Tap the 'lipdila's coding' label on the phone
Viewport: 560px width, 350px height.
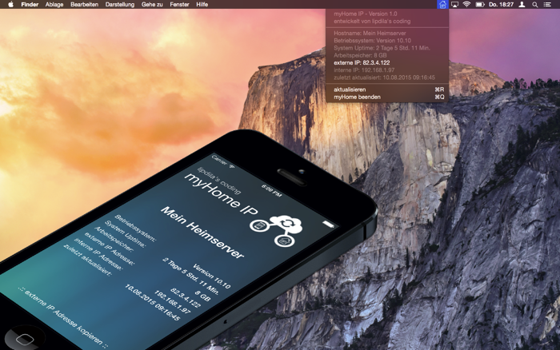click(219, 180)
